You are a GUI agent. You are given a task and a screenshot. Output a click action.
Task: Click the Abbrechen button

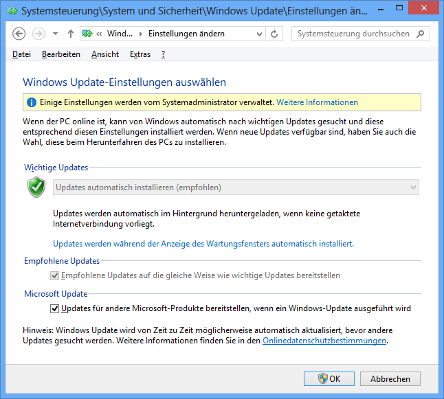(390, 378)
